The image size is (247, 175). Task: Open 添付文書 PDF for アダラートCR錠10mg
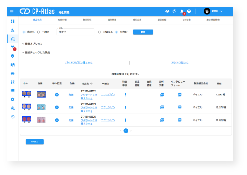pos(162,95)
